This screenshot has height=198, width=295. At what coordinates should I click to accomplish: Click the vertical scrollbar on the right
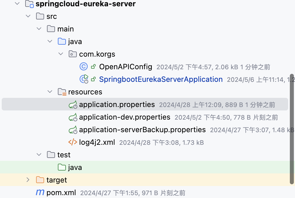293,129
